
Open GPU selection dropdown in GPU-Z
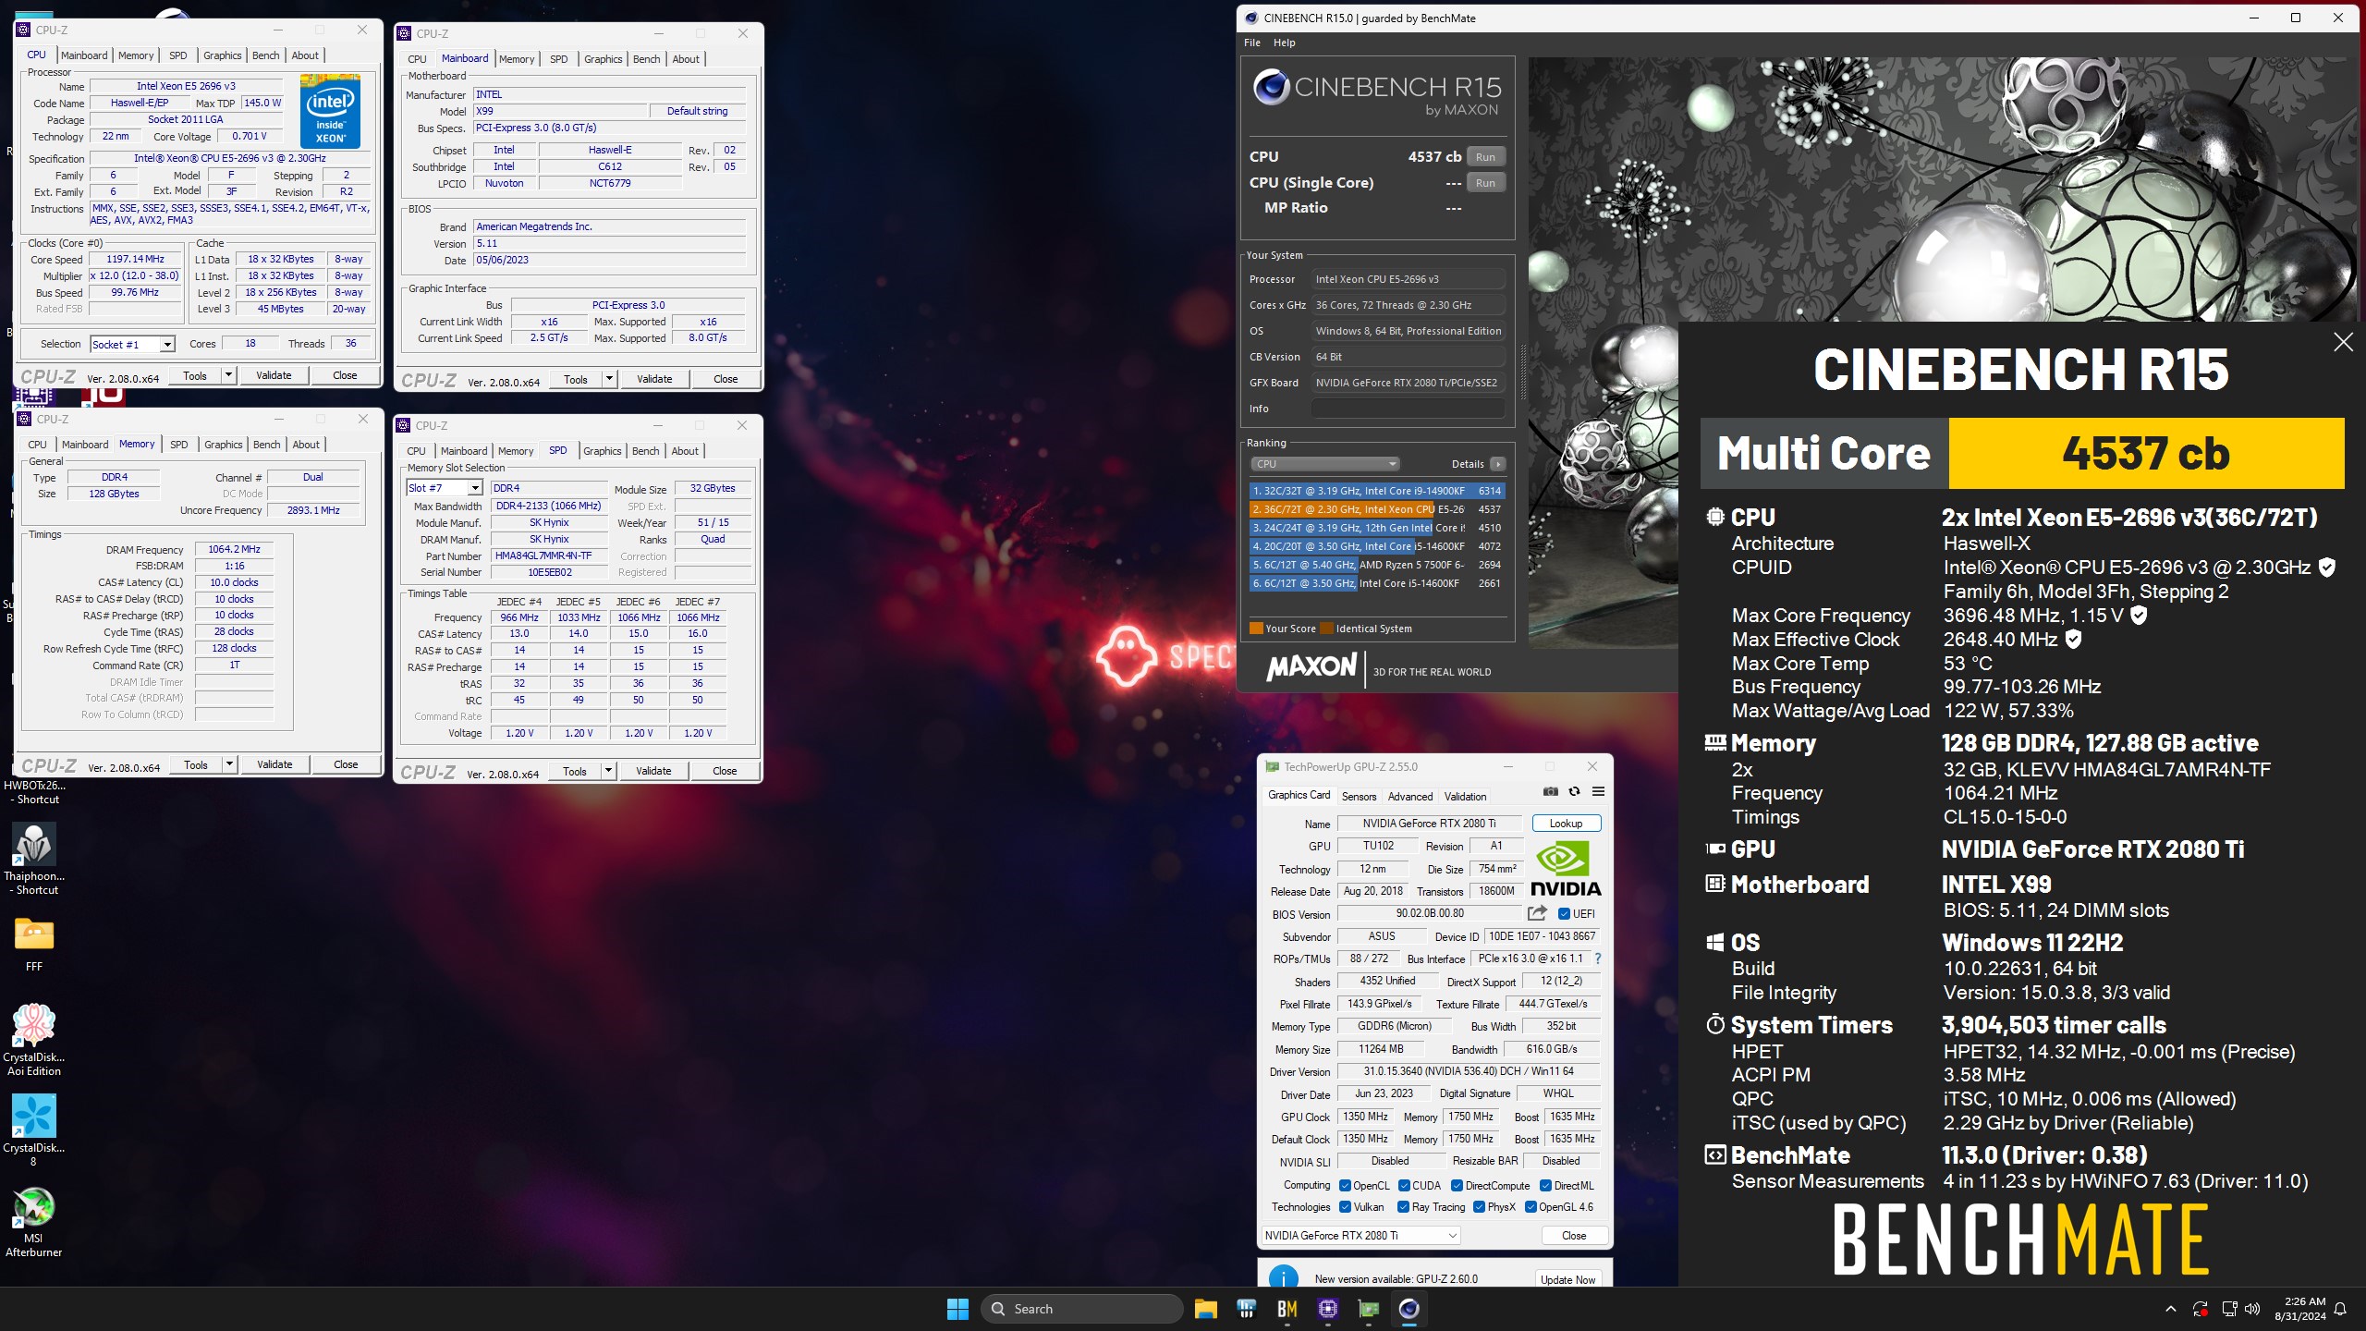pos(1361,1236)
